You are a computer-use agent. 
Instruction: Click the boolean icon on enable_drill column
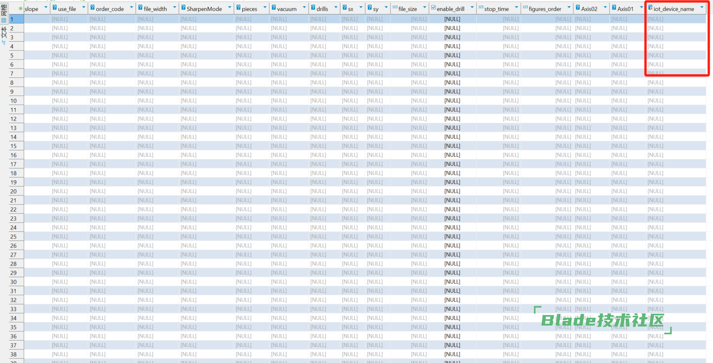[x=433, y=8]
